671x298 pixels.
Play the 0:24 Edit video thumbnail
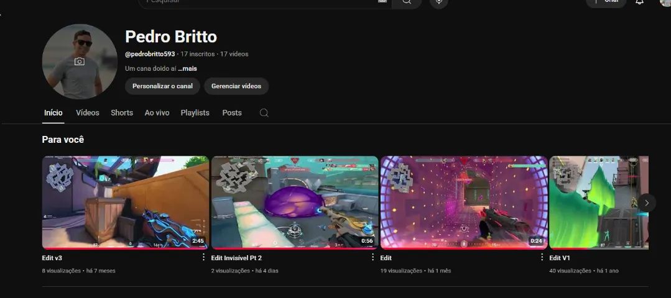coord(464,202)
